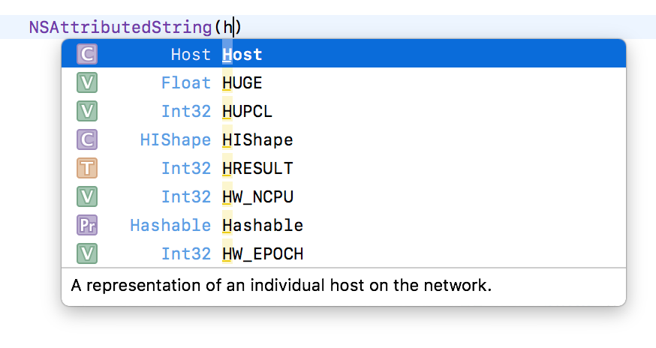Select HIShape from the completion list
The width and height of the screenshot is (656, 348).
(344, 139)
